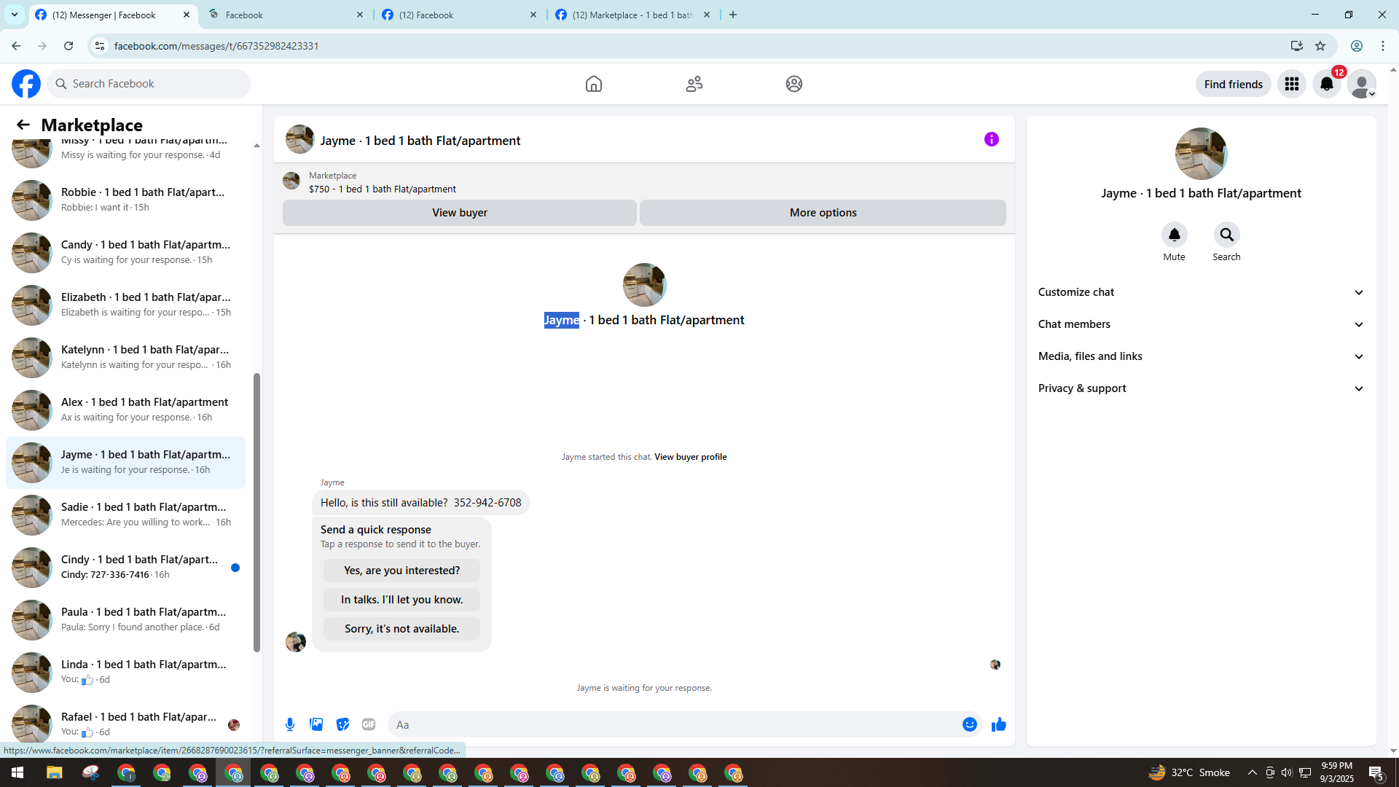Screen dimensions: 1399x787
Task: Open the Facebook home icon
Action: 593,84
